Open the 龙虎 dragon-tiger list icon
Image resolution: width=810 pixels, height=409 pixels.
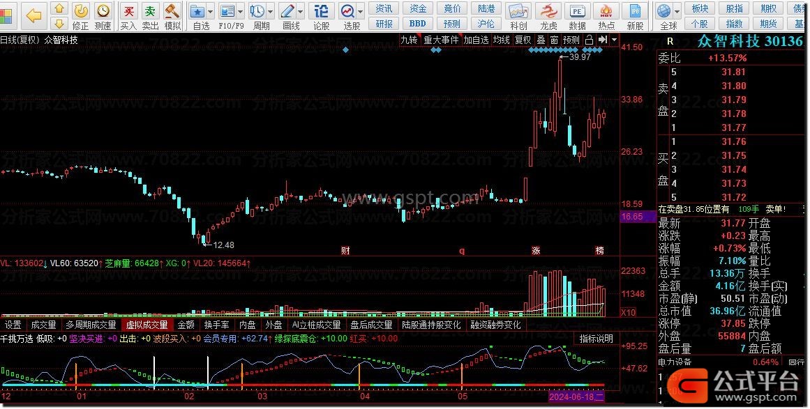(548, 16)
